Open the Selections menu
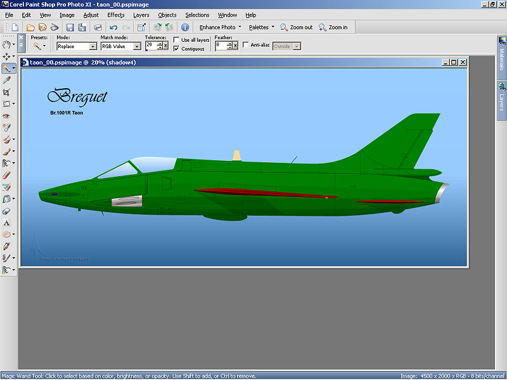This screenshot has height=380, width=507. click(x=197, y=15)
